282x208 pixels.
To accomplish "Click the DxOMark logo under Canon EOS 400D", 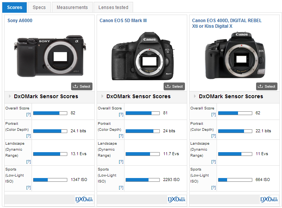I will 268,199.
